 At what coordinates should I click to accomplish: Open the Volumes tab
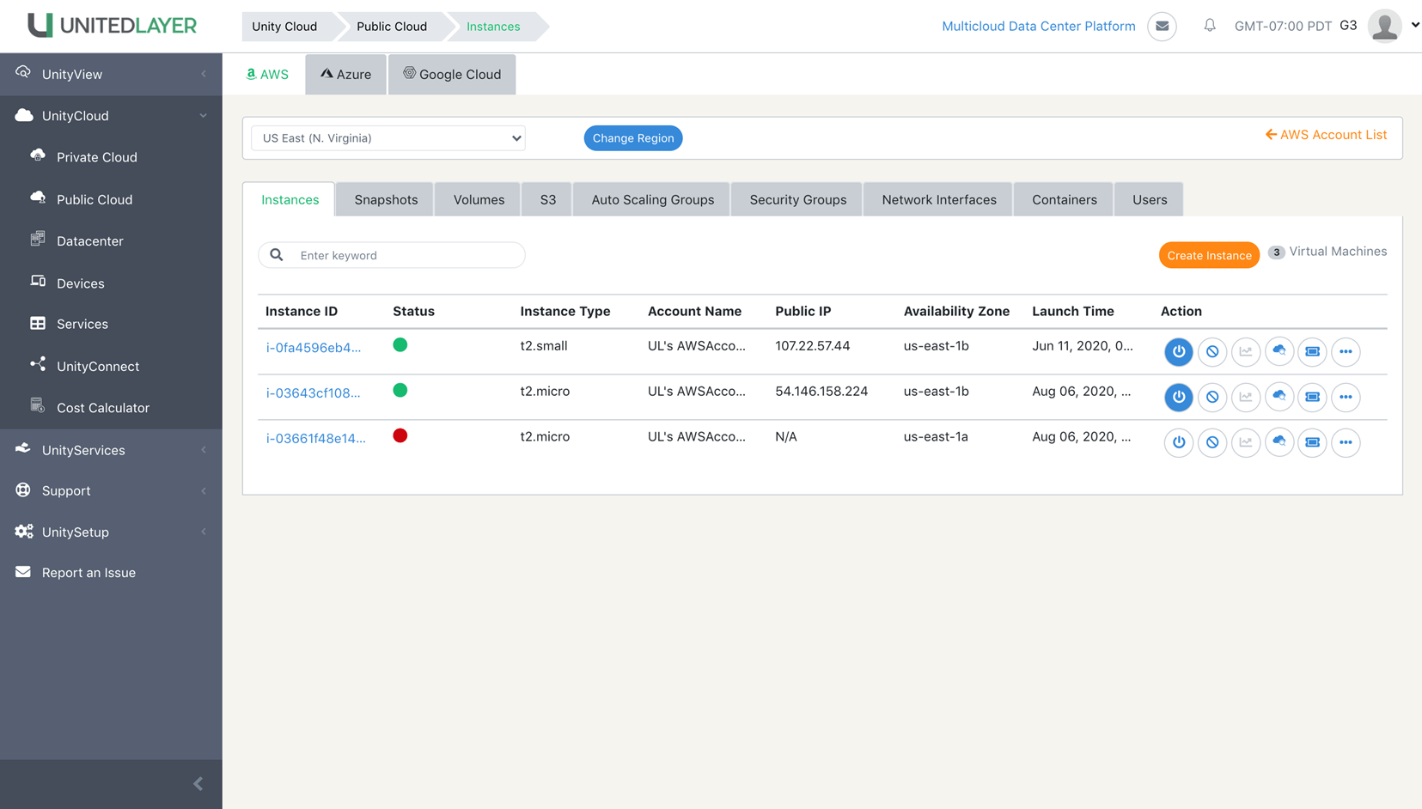click(x=479, y=199)
